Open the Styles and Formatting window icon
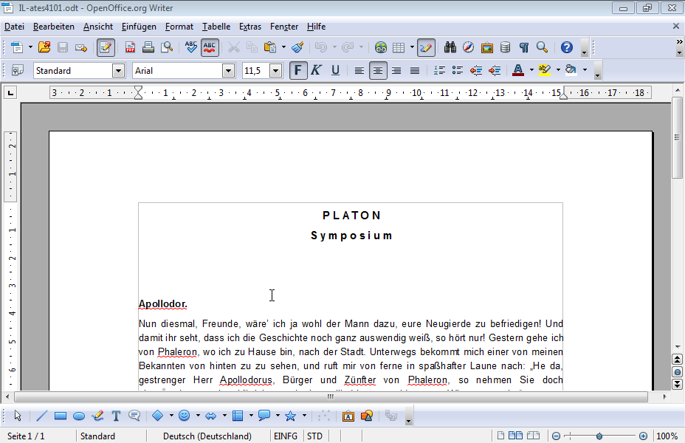685x443 pixels. tap(18, 70)
